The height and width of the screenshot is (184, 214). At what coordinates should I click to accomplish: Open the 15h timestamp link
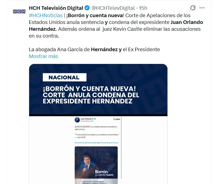click(143, 8)
